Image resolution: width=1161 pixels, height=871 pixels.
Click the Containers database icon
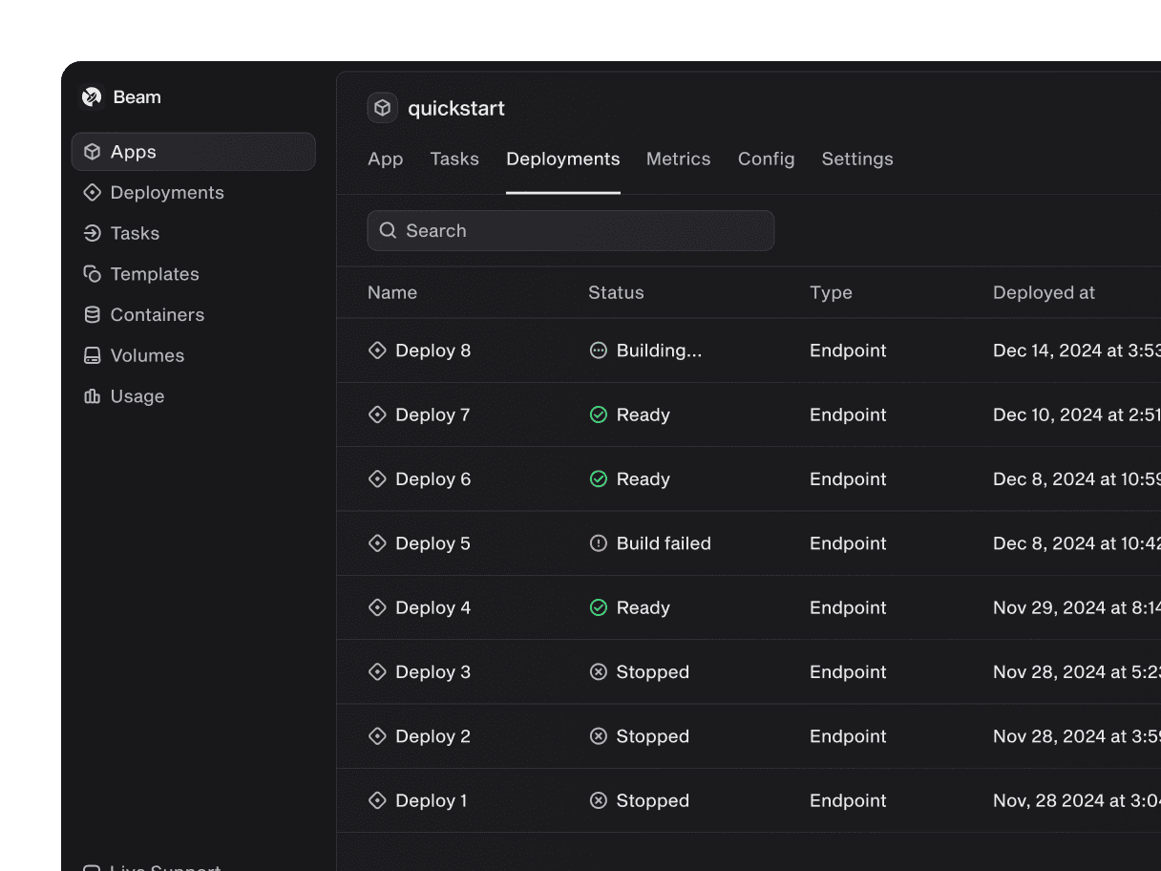click(93, 315)
